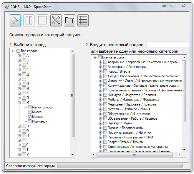The height and width of the screenshot is (174, 194).
Task: Open settings via the pencil-and-ruler icon
Action: coord(56,20)
